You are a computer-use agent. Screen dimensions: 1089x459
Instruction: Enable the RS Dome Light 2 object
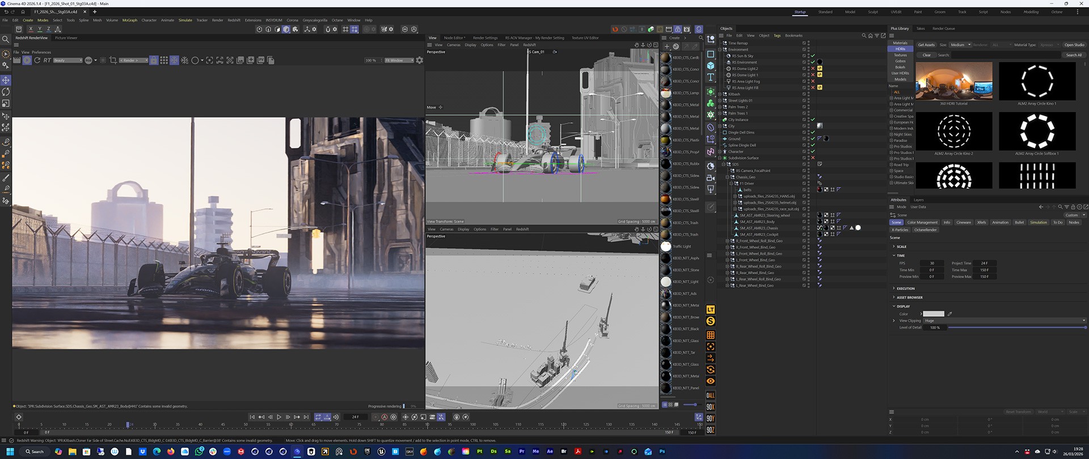[813, 69]
